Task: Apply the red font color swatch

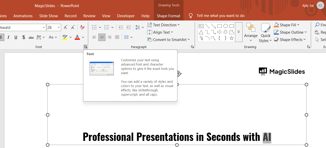Action: [x=77, y=37]
